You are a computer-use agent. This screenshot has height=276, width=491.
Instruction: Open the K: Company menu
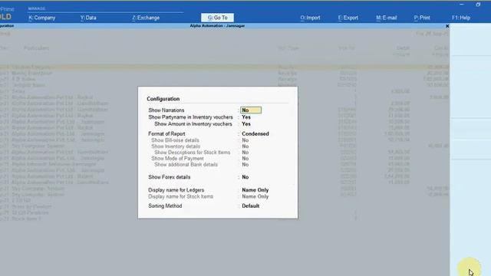pyautogui.click(x=41, y=18)
